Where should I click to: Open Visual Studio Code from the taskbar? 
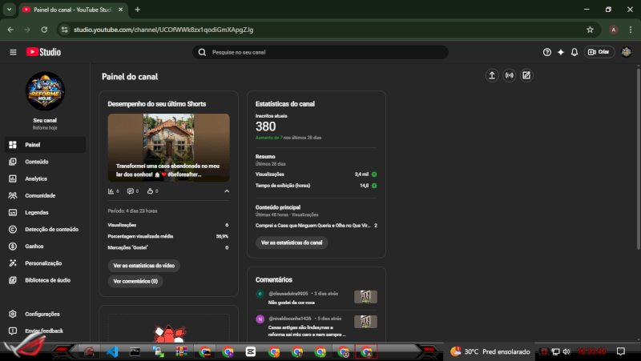(112, 351)
